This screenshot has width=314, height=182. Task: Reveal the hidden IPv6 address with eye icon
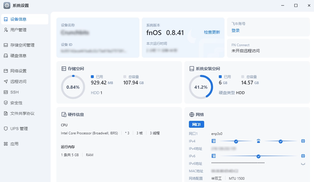coord(303,164)
